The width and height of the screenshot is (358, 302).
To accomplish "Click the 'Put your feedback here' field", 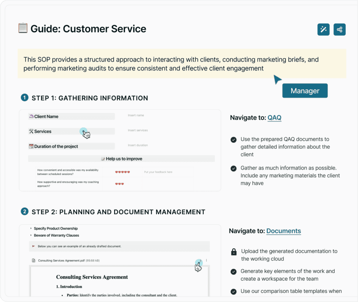I will (158, 172).
